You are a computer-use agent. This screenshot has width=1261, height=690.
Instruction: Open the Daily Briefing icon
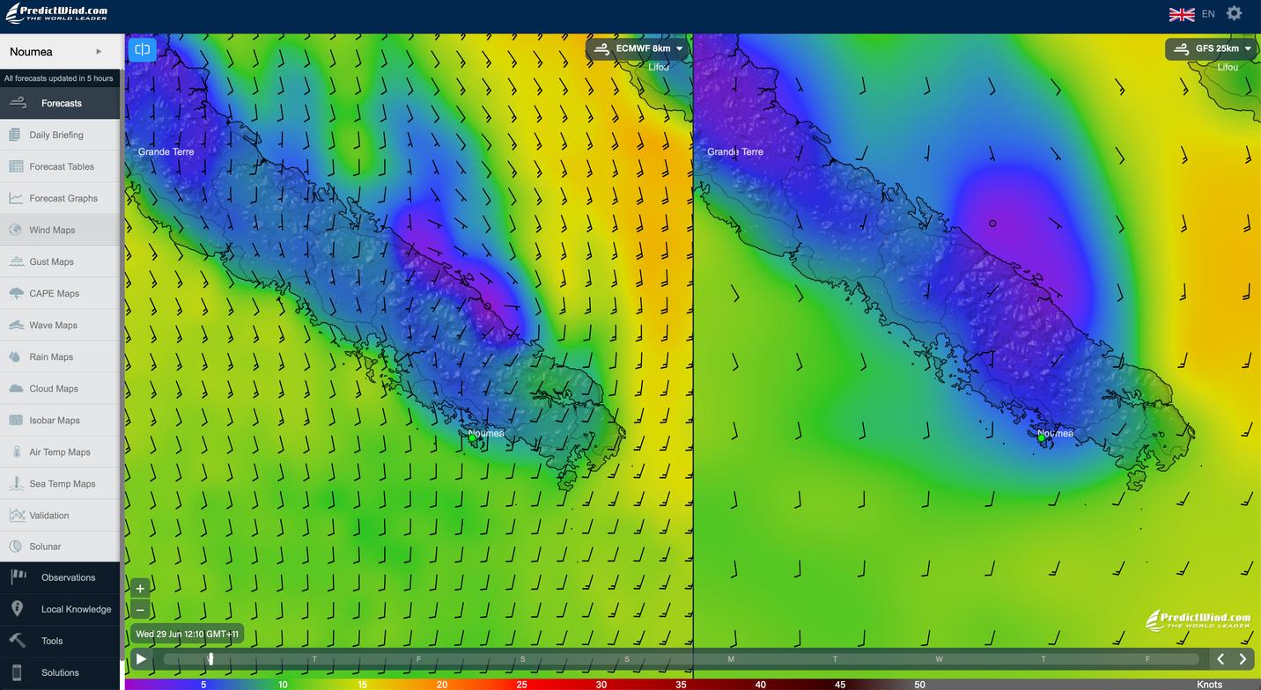tap(15, 135)
